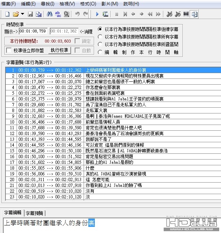Click the play-to-next step icon
This screenshot has width=221, height=233.
pos(125,14)
